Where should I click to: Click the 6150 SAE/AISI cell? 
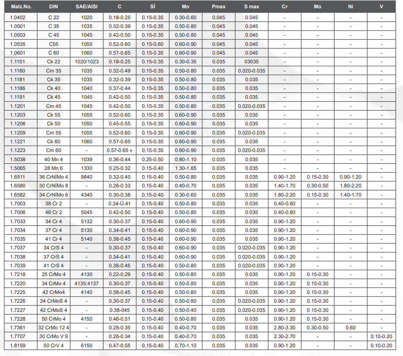tap(86, 346)
